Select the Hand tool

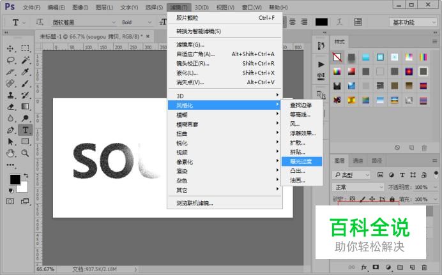(x=10, y=153)
